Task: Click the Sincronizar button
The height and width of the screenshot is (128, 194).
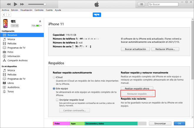Action: tap(160, 123)
